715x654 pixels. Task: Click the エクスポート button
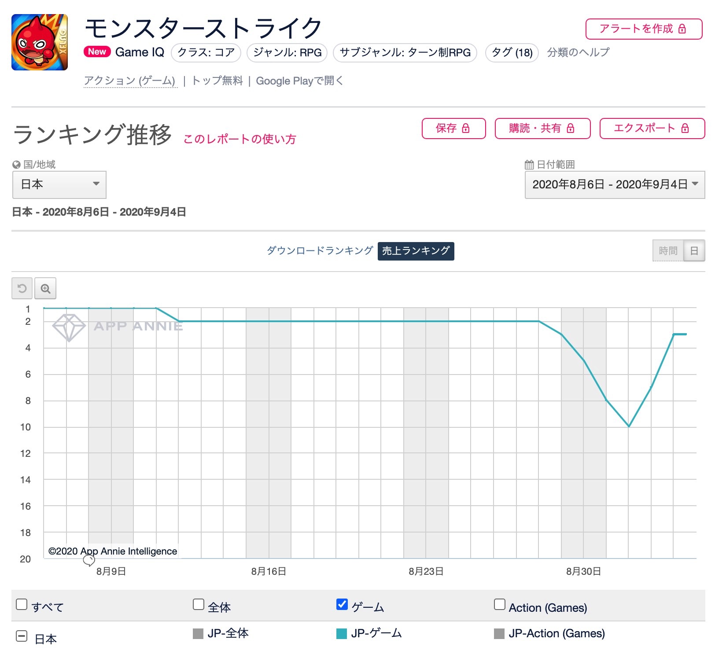652,128
